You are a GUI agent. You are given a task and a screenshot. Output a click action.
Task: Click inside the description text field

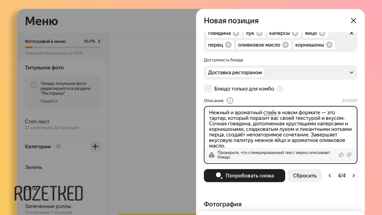click(280, 128)
